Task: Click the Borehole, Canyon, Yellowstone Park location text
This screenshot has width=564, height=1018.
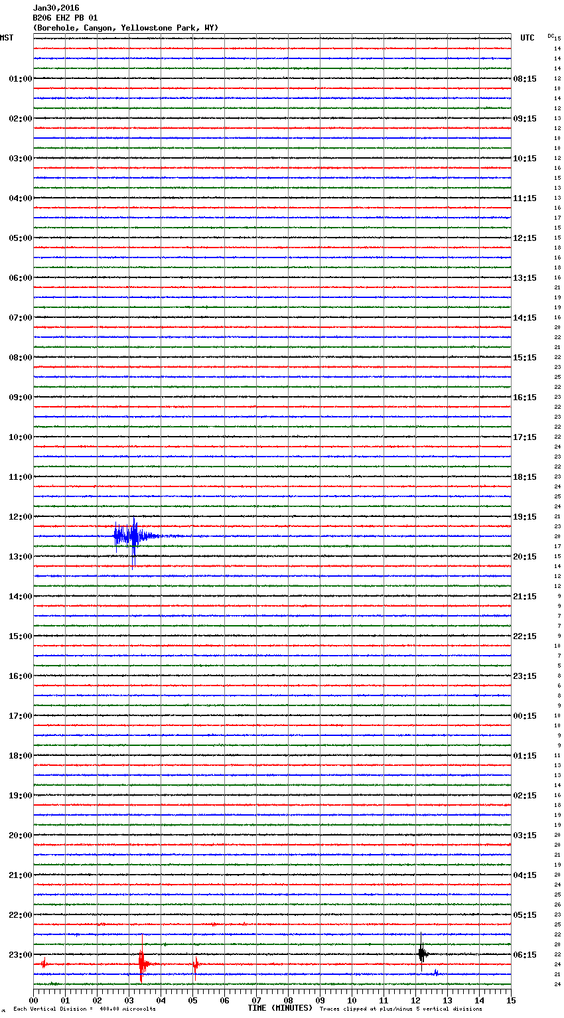Action: tap(125, 28)
